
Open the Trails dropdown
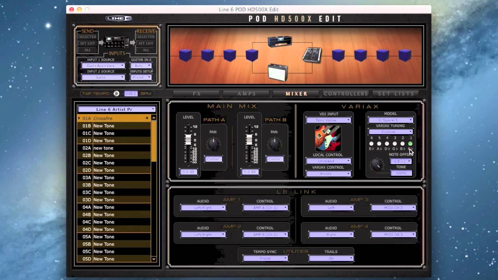[x=331, y=258]
